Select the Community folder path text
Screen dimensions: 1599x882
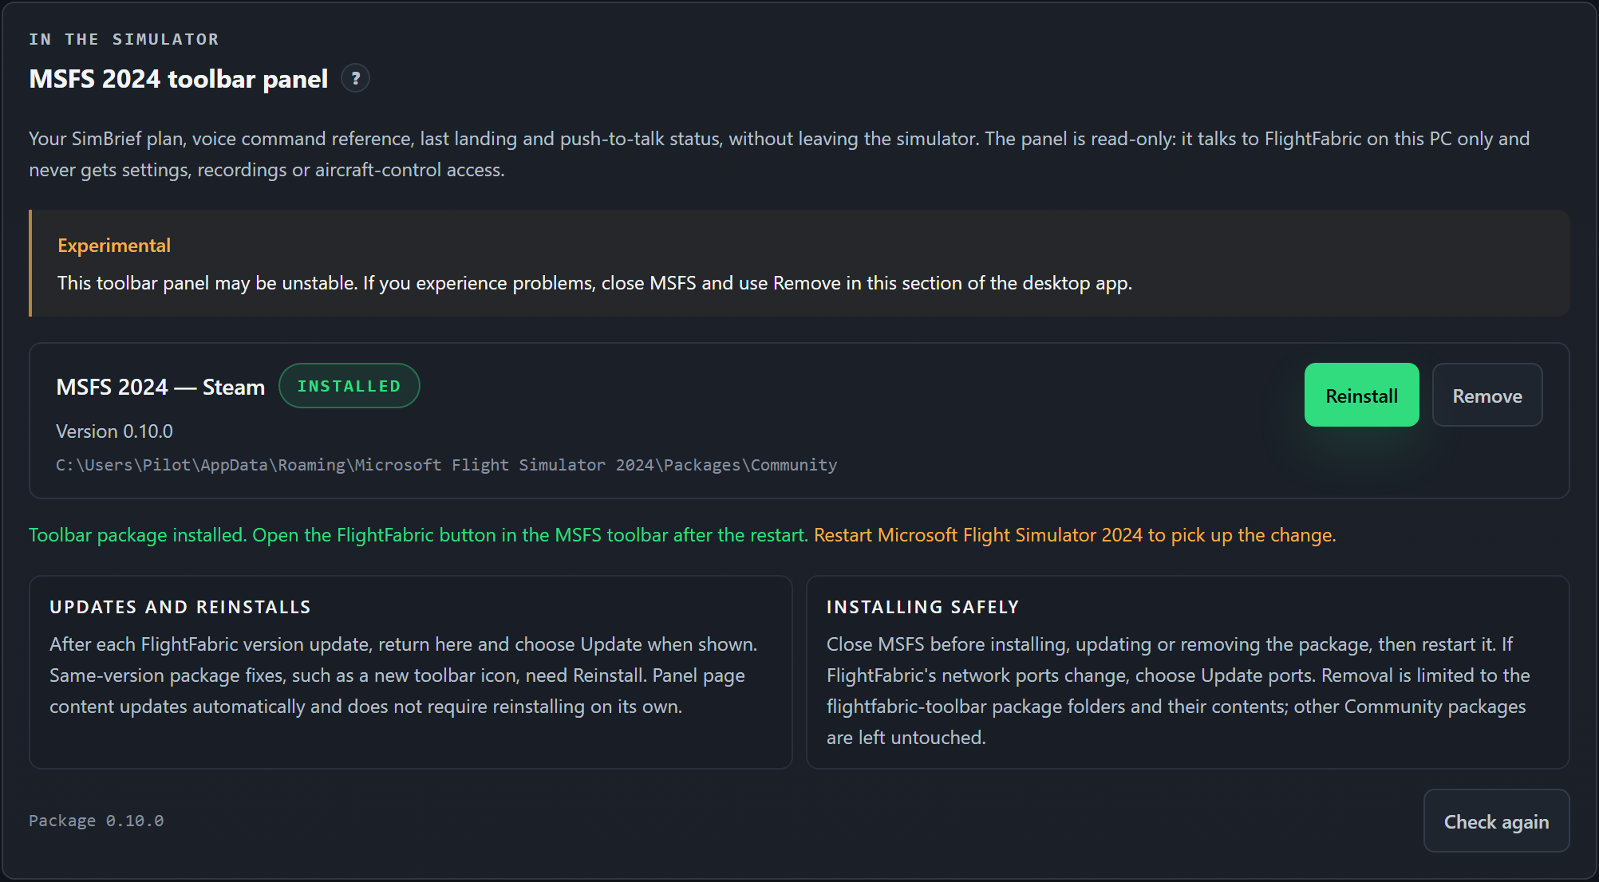446,465
